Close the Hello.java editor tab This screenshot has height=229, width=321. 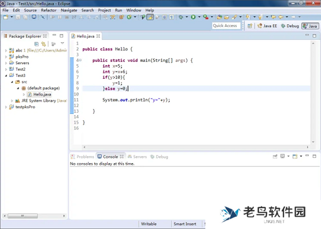tap(98, 36)
